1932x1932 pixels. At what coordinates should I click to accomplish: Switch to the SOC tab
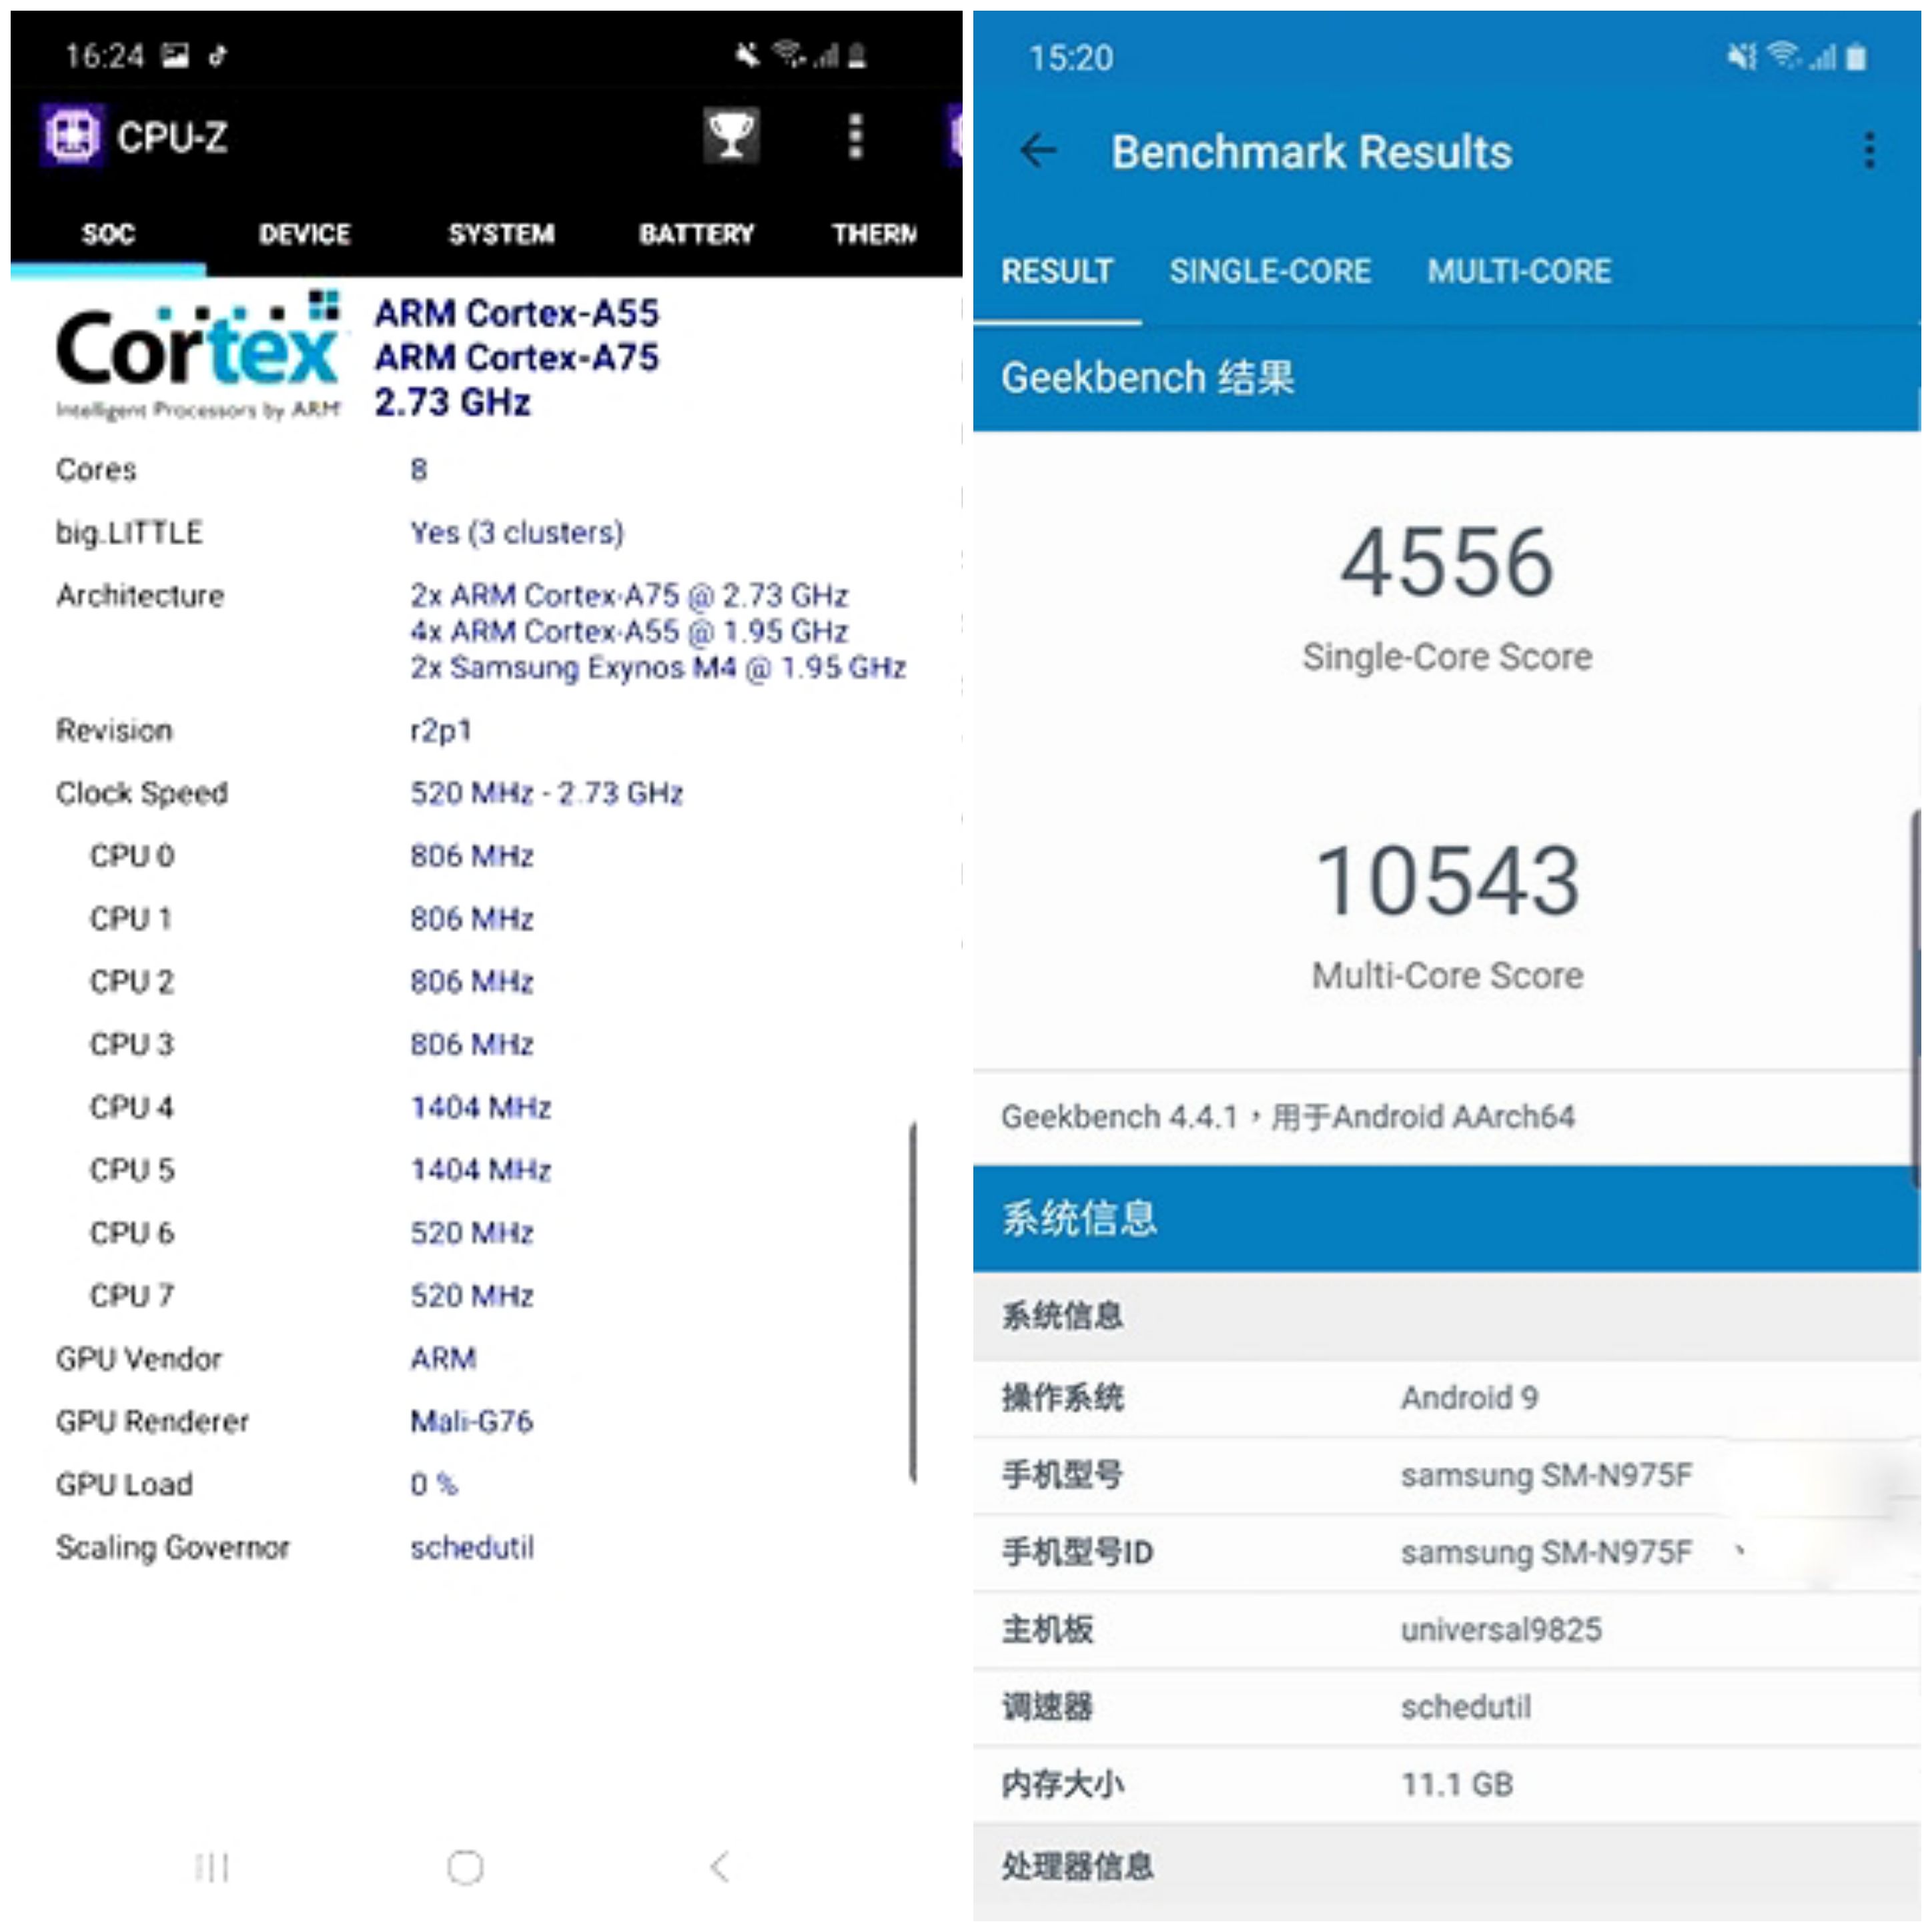(108, 234)
